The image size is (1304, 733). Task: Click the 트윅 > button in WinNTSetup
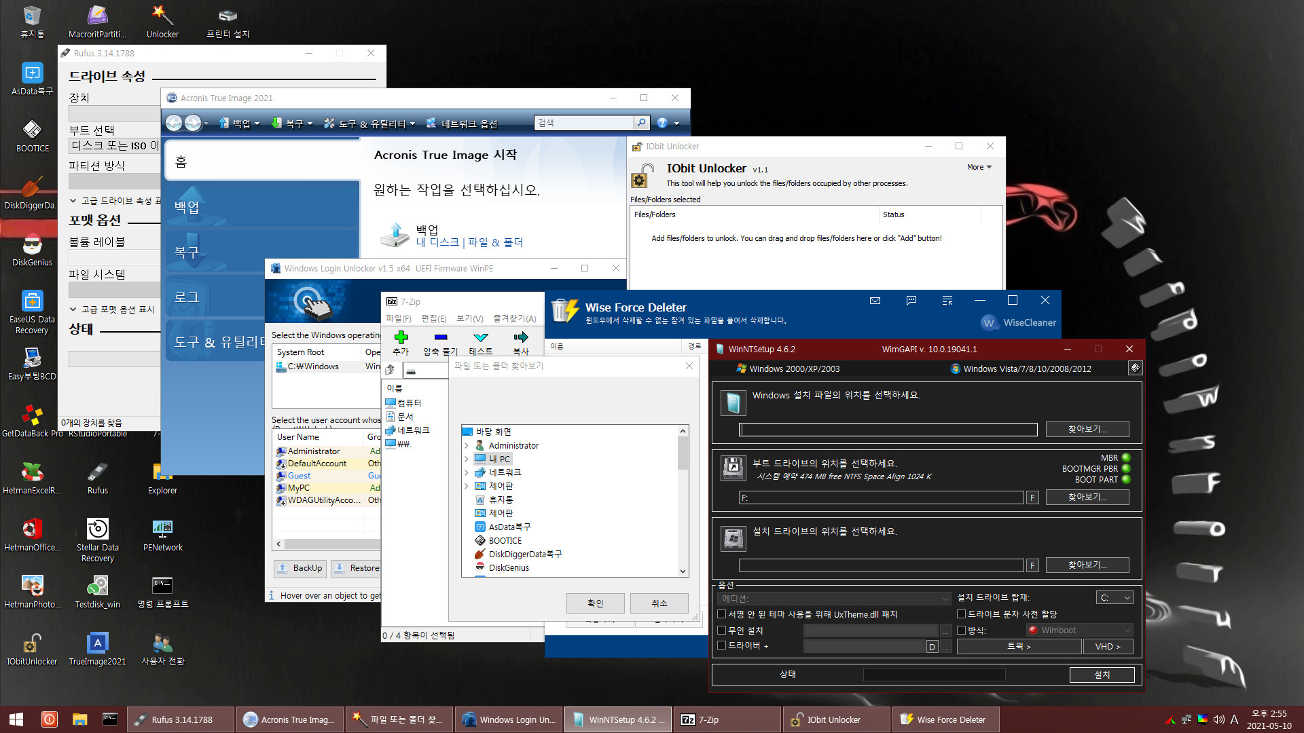pos(1019,647)
